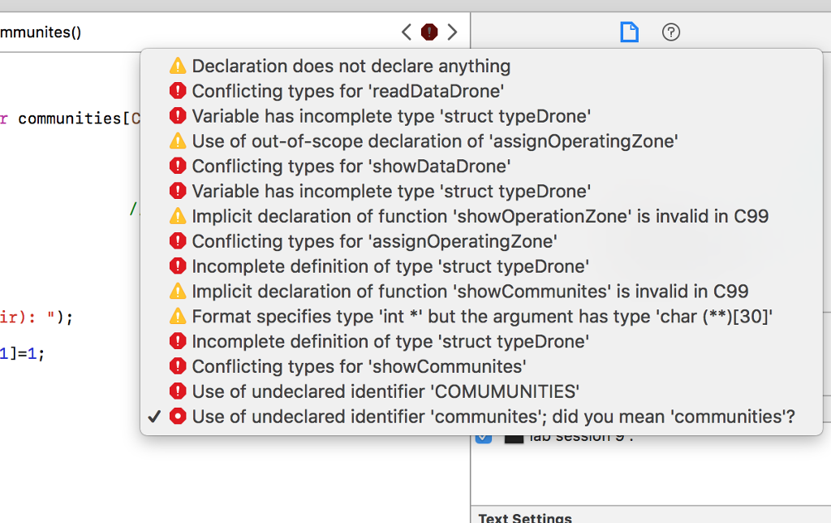The width and height of the screenshot is (831, 523).
Task: Show the File inspector
Action: [629, 32]
